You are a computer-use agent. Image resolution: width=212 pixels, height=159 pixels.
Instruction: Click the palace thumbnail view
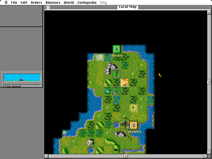pos(22,77)
